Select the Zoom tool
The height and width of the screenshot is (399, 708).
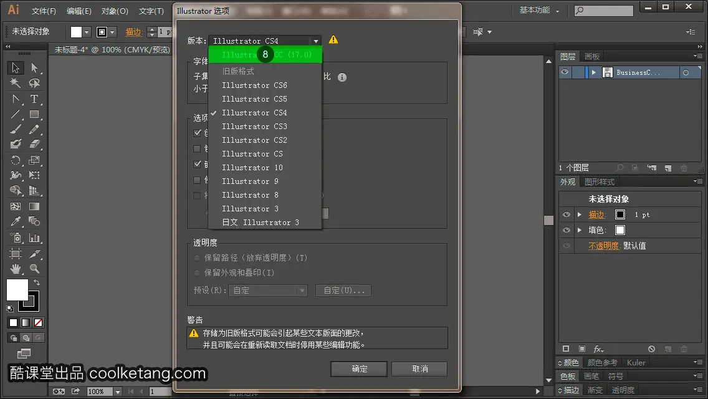click(x=34, y=269)
